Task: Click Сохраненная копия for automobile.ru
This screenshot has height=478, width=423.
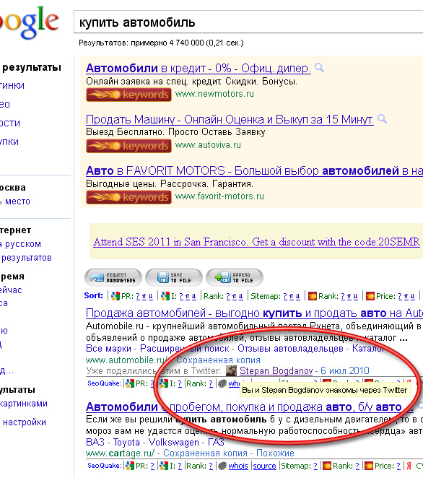Action: (218, 360)
